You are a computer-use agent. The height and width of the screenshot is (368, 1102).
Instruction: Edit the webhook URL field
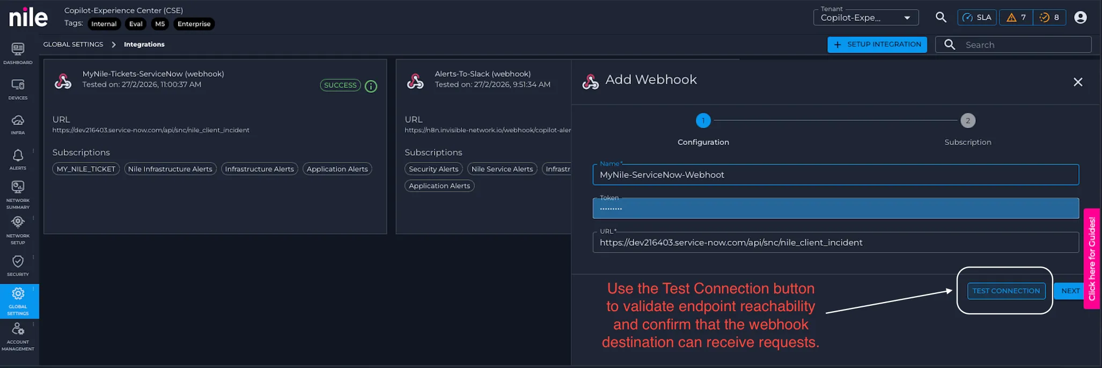[x=835, y=242]
